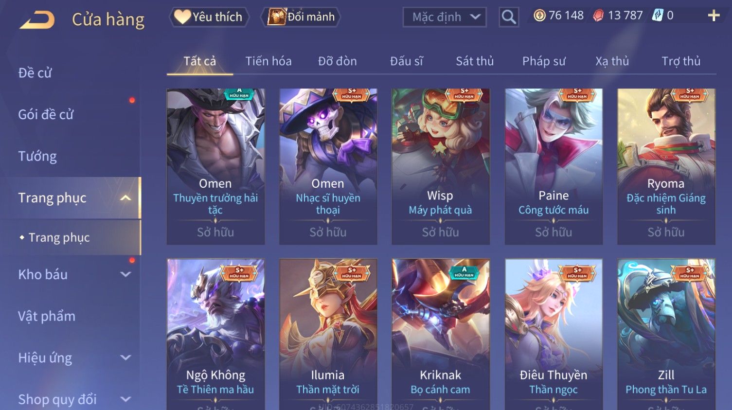The image size is (732, 410).
Task: Open the search magnifier icon
Action: point(509,17)
